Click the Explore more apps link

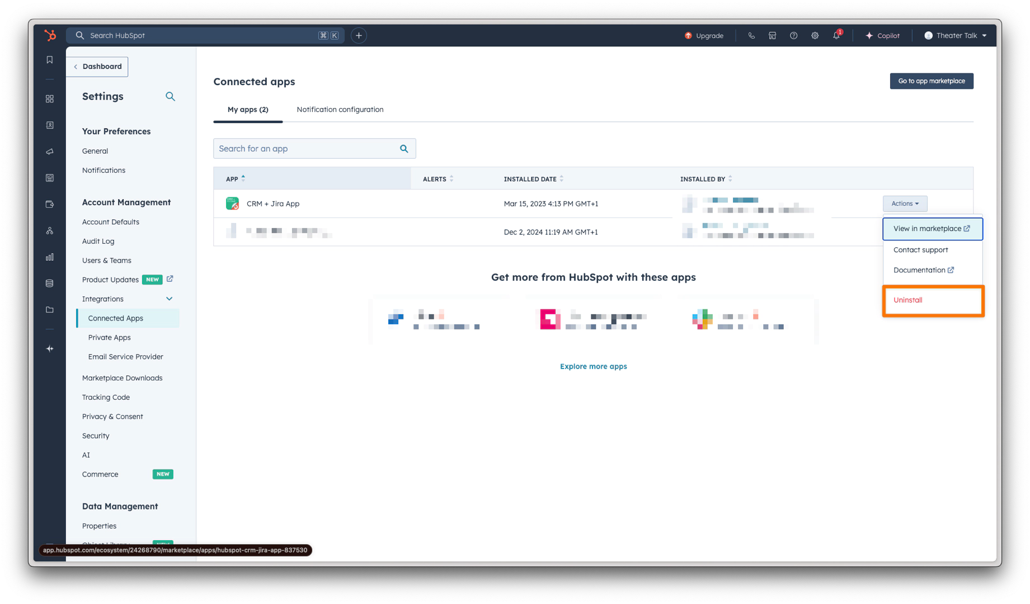click(593, 366)
